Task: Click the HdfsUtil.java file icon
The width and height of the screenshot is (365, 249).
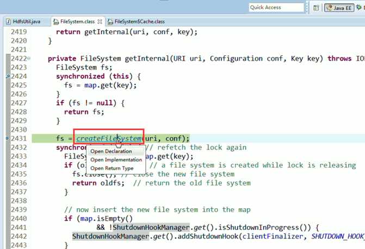Action: click(8, 22)
